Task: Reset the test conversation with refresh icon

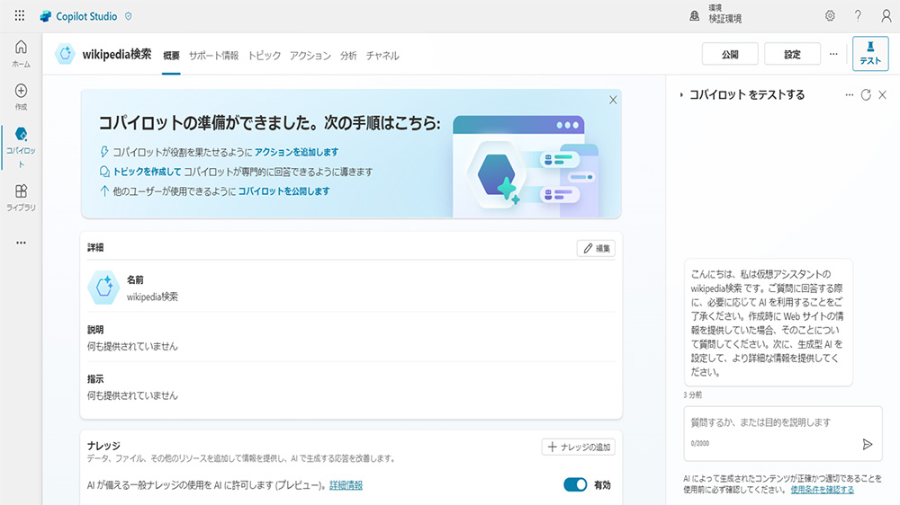Action: pos(866,94)
